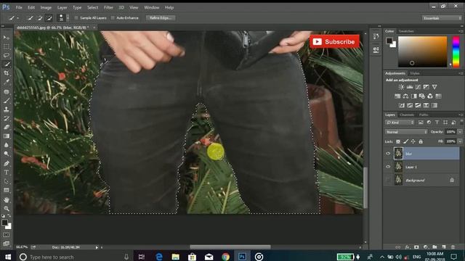This screenshot has height=261, width=465.
Task: Open the Filter menu
Action: [108, 7]
